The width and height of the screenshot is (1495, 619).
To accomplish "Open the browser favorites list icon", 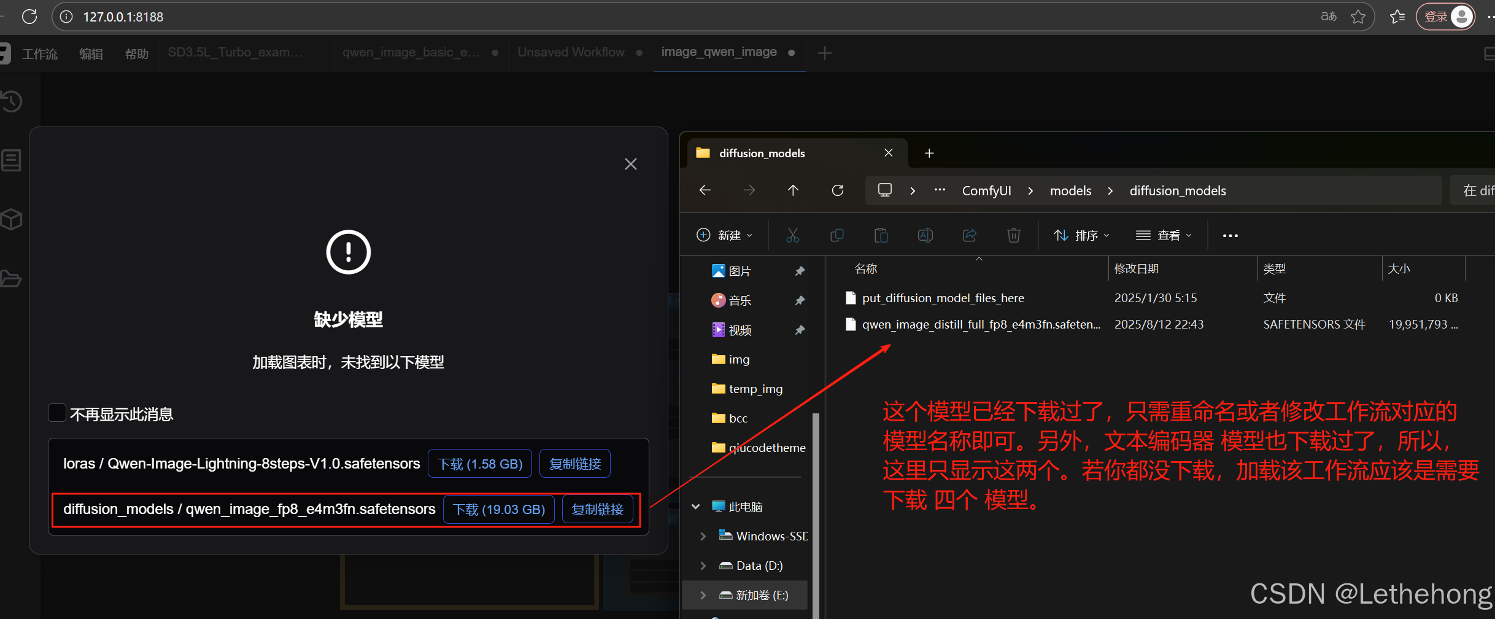I will tap(1397, 17).
